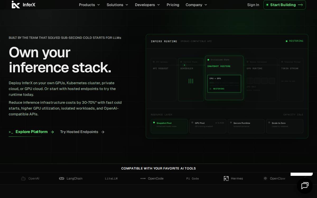Click the RESTORING status indicator in header
This screenshot has width=317, height=198.
(295, 41)
